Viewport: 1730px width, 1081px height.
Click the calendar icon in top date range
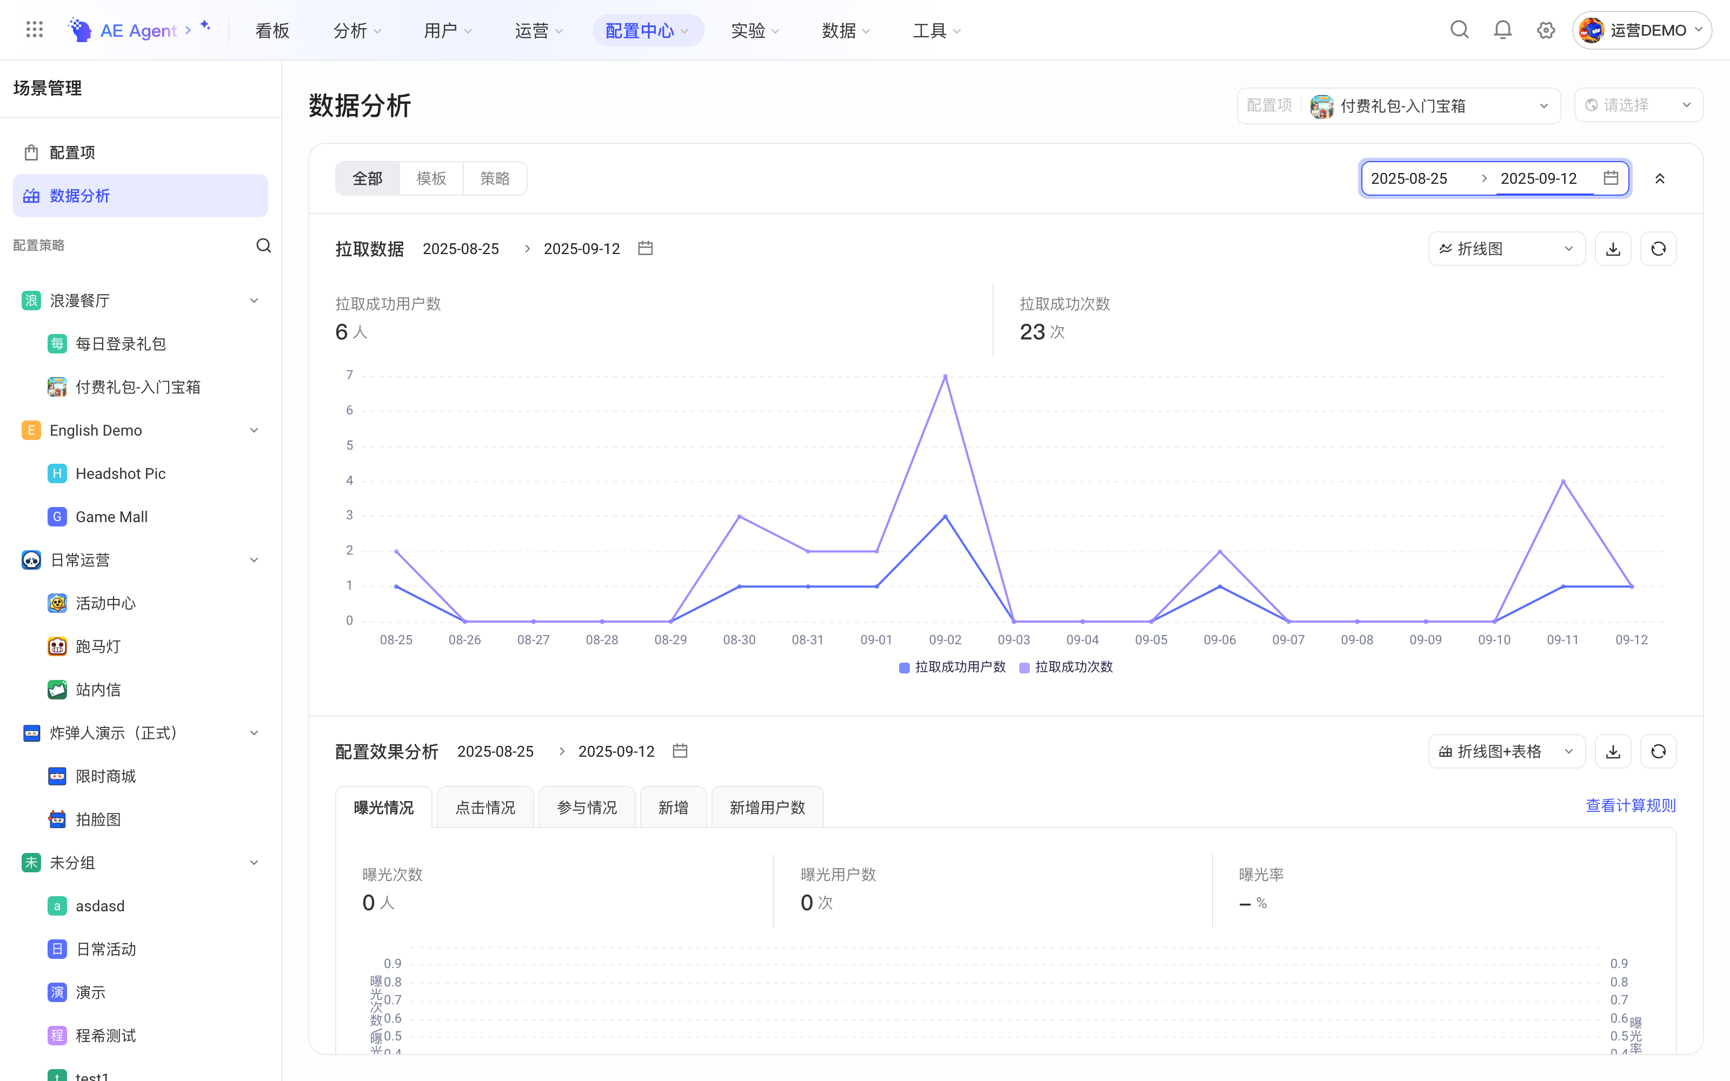click(x=1611, y=178)
